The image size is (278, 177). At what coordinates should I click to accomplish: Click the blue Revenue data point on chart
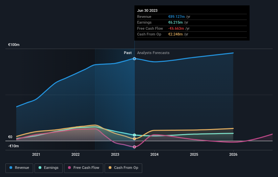pos(134,59)
